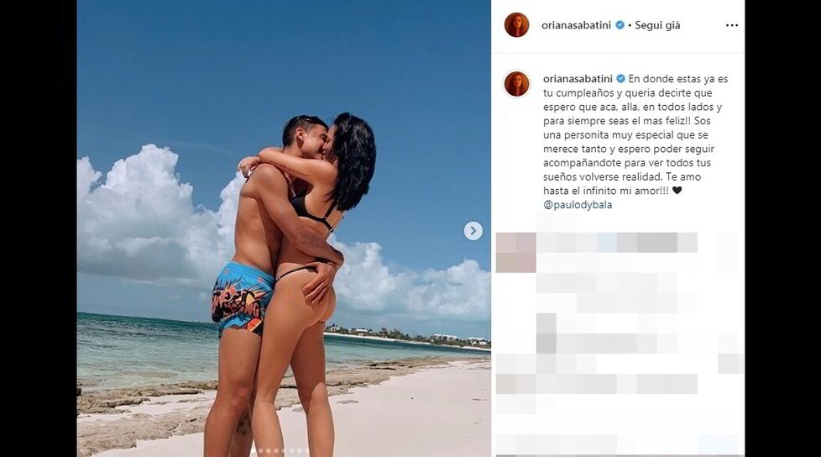Click the first blurred comment text
The height and width of the screenshot is (457, 821).
pyautogui.click(x=618, y=243)
